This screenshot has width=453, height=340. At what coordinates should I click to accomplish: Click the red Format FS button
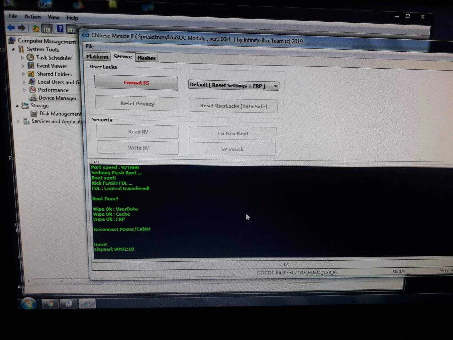(x=136, y=83)
